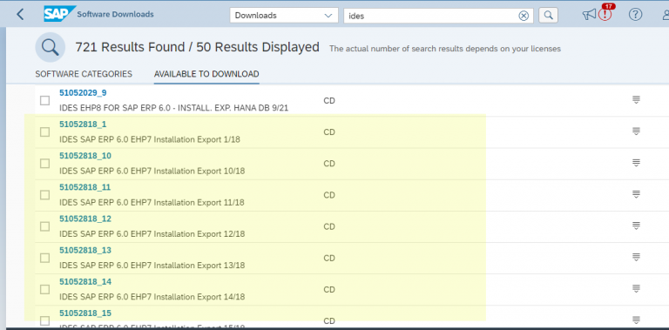Click the magnifier search button
The height and width of the screenshot is (330, 669).
pos(549,16)
